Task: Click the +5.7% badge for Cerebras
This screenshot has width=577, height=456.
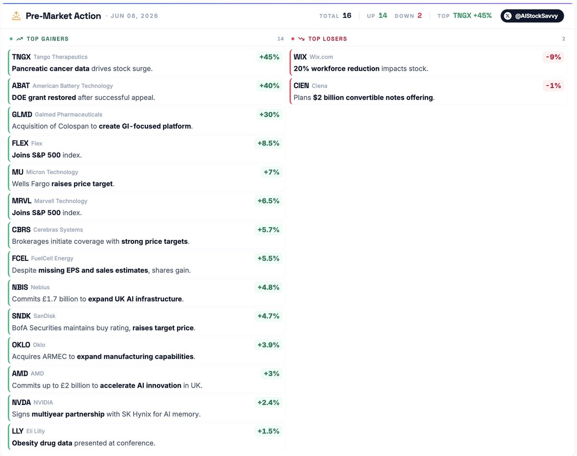Action: (268, 230)
